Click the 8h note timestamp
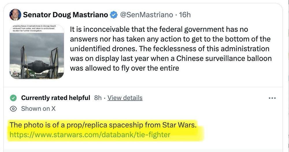 (x=98, y=98)
